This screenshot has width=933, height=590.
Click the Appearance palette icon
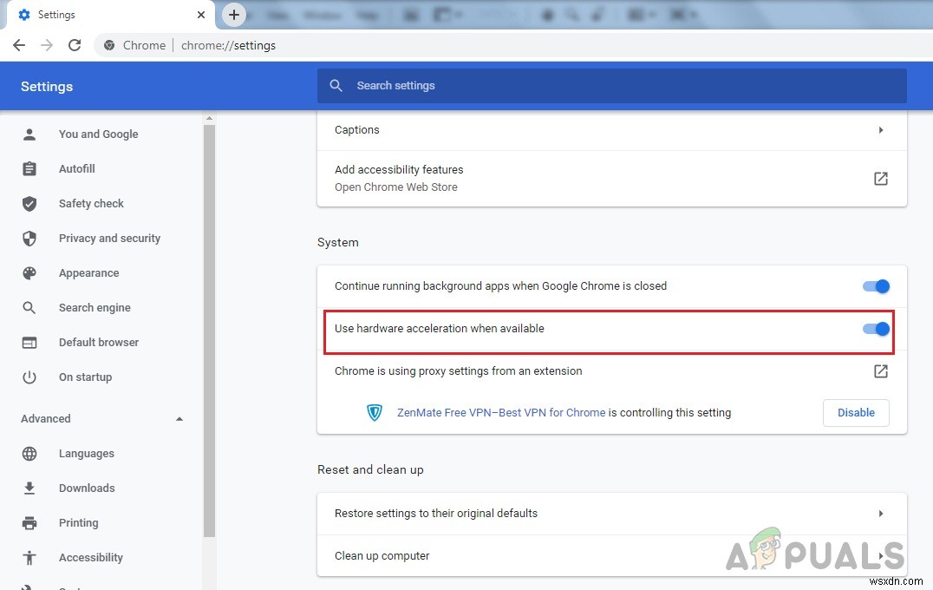tap(29, 272)
